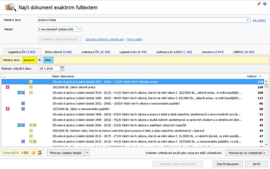270x169 pixels.
Task: Click Pokračovat ve vyhledávání button
Action: click(x=247, y=153)
